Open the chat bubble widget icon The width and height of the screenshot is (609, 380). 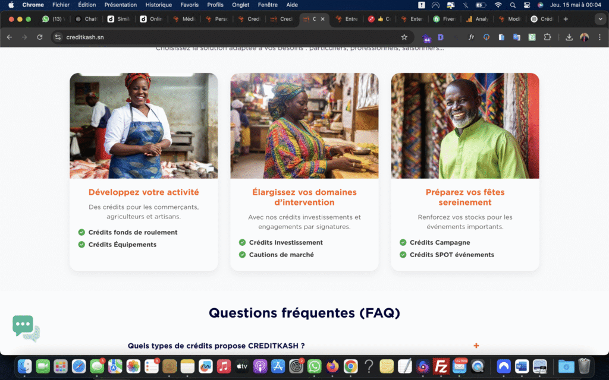26,328
